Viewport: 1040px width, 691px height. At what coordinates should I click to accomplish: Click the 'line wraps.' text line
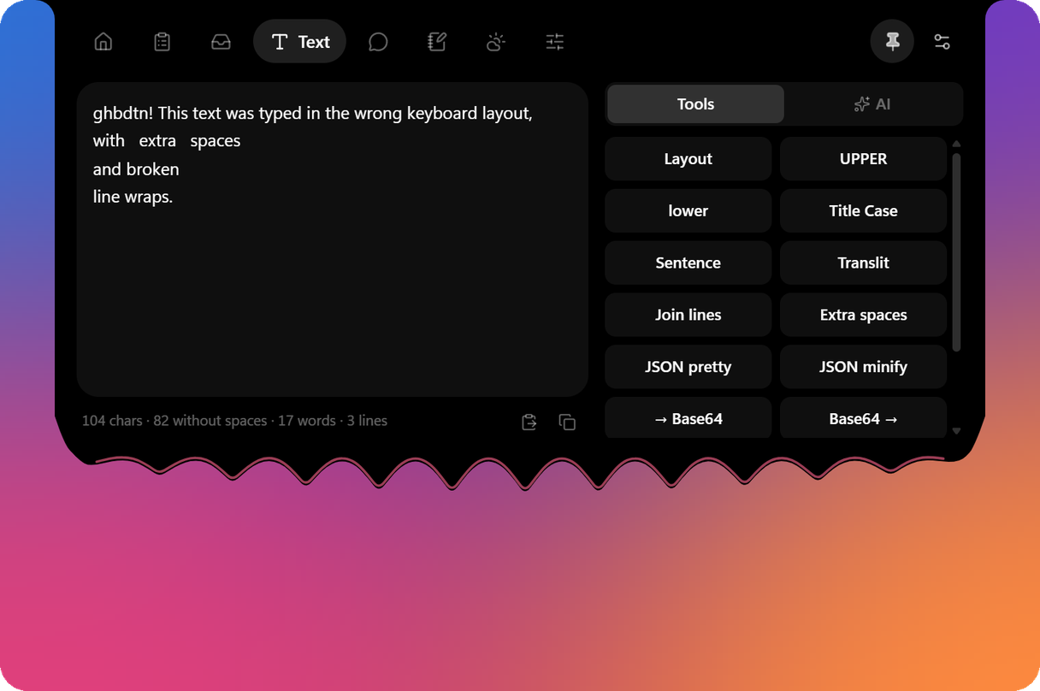pos(133,197)
